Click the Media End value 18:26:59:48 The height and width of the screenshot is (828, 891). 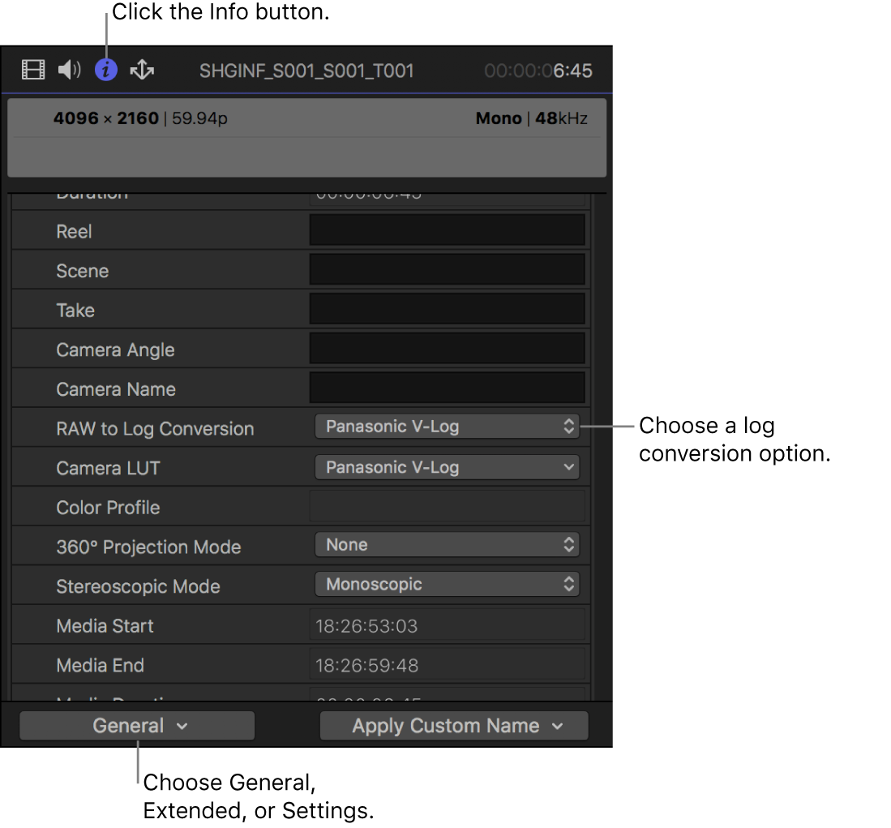[367, 666]
